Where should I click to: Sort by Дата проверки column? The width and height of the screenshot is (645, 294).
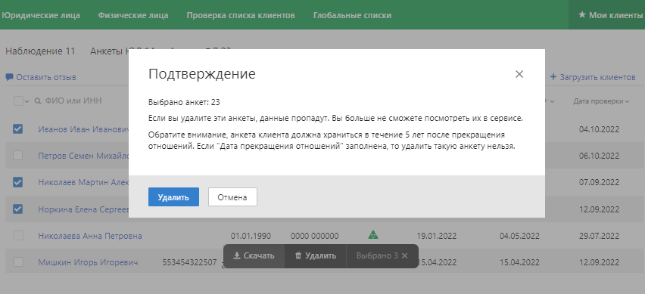tap(601, 101)
